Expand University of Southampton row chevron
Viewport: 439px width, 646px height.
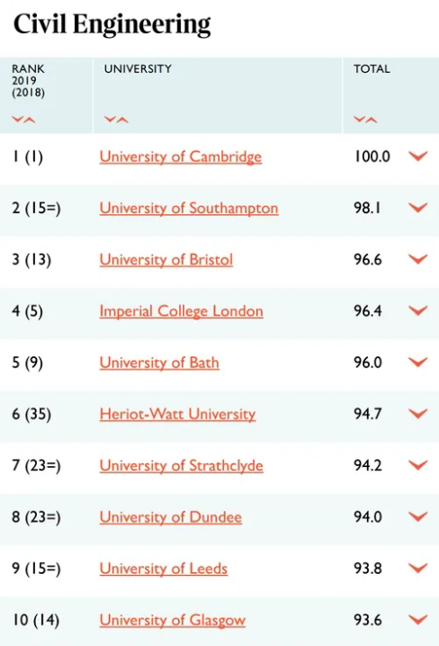click(x=418, y=208)
